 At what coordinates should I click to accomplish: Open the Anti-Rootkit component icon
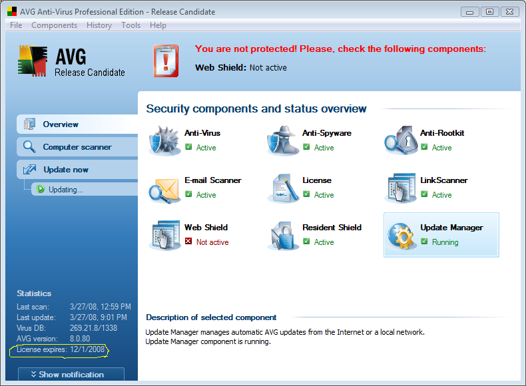tap(401, 140)
